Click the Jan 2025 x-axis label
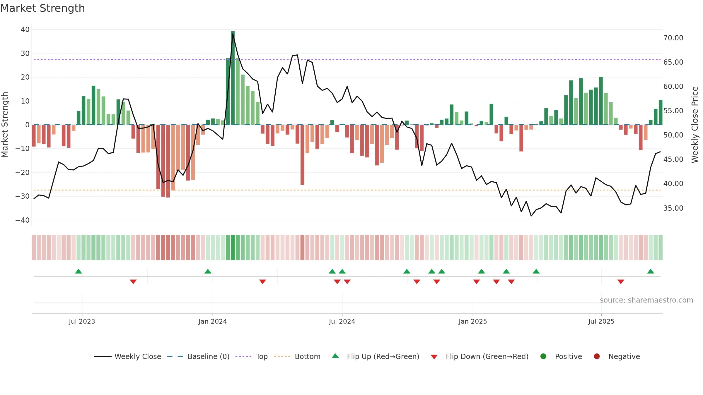Image resolution: width=703 pixels, height=395 pixels. [x=473, y=322]
